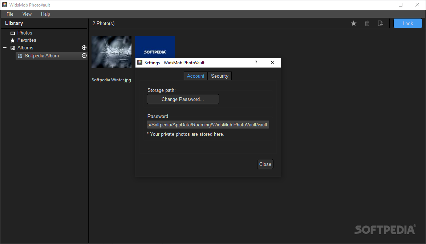This screenshot has width=426, height=244.
Task: Switch to the Security tab
Action: (x=219, y=76)
